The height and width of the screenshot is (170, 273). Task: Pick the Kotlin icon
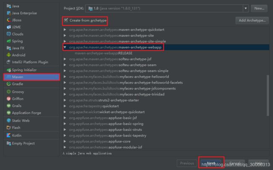click(9, 135)
